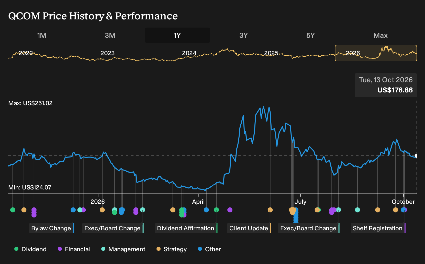Show the Max price history range
Image resolution: width=425 pixels, height=264 pixels.
(381, 35)
